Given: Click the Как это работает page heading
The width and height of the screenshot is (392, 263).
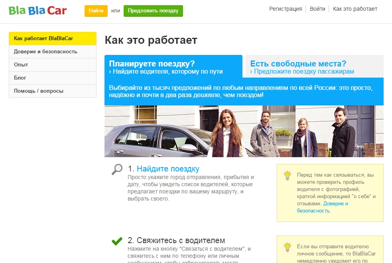Looking at the screenshot, I should [x=151, y=40].
